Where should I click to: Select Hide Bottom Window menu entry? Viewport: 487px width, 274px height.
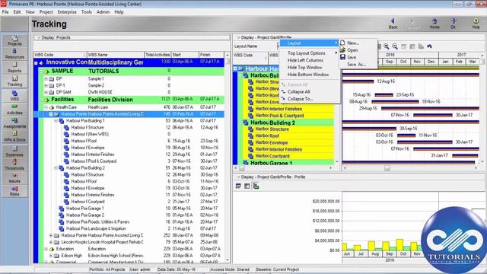310,75
